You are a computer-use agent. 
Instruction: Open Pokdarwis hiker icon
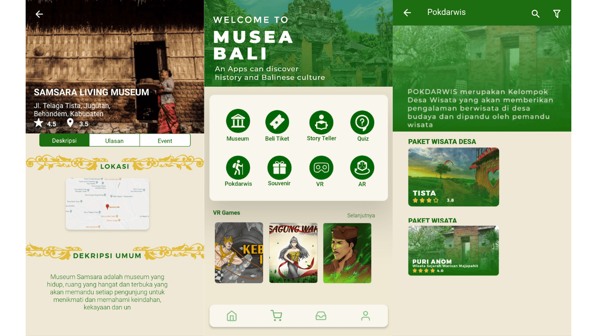pyautogui.click(x=238, y=168)
